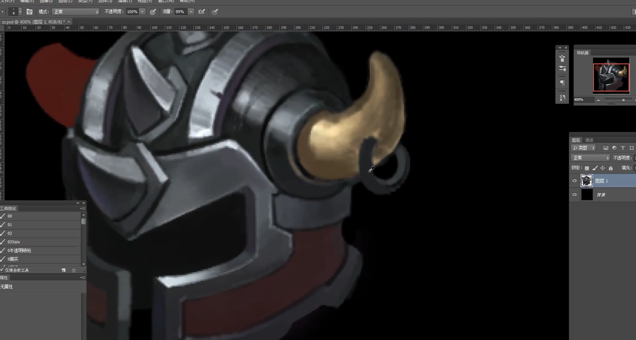Viewport: 636px width, 340px height.
Task: Close collapsed icon dock panel
Action: (x=566, y=47)
